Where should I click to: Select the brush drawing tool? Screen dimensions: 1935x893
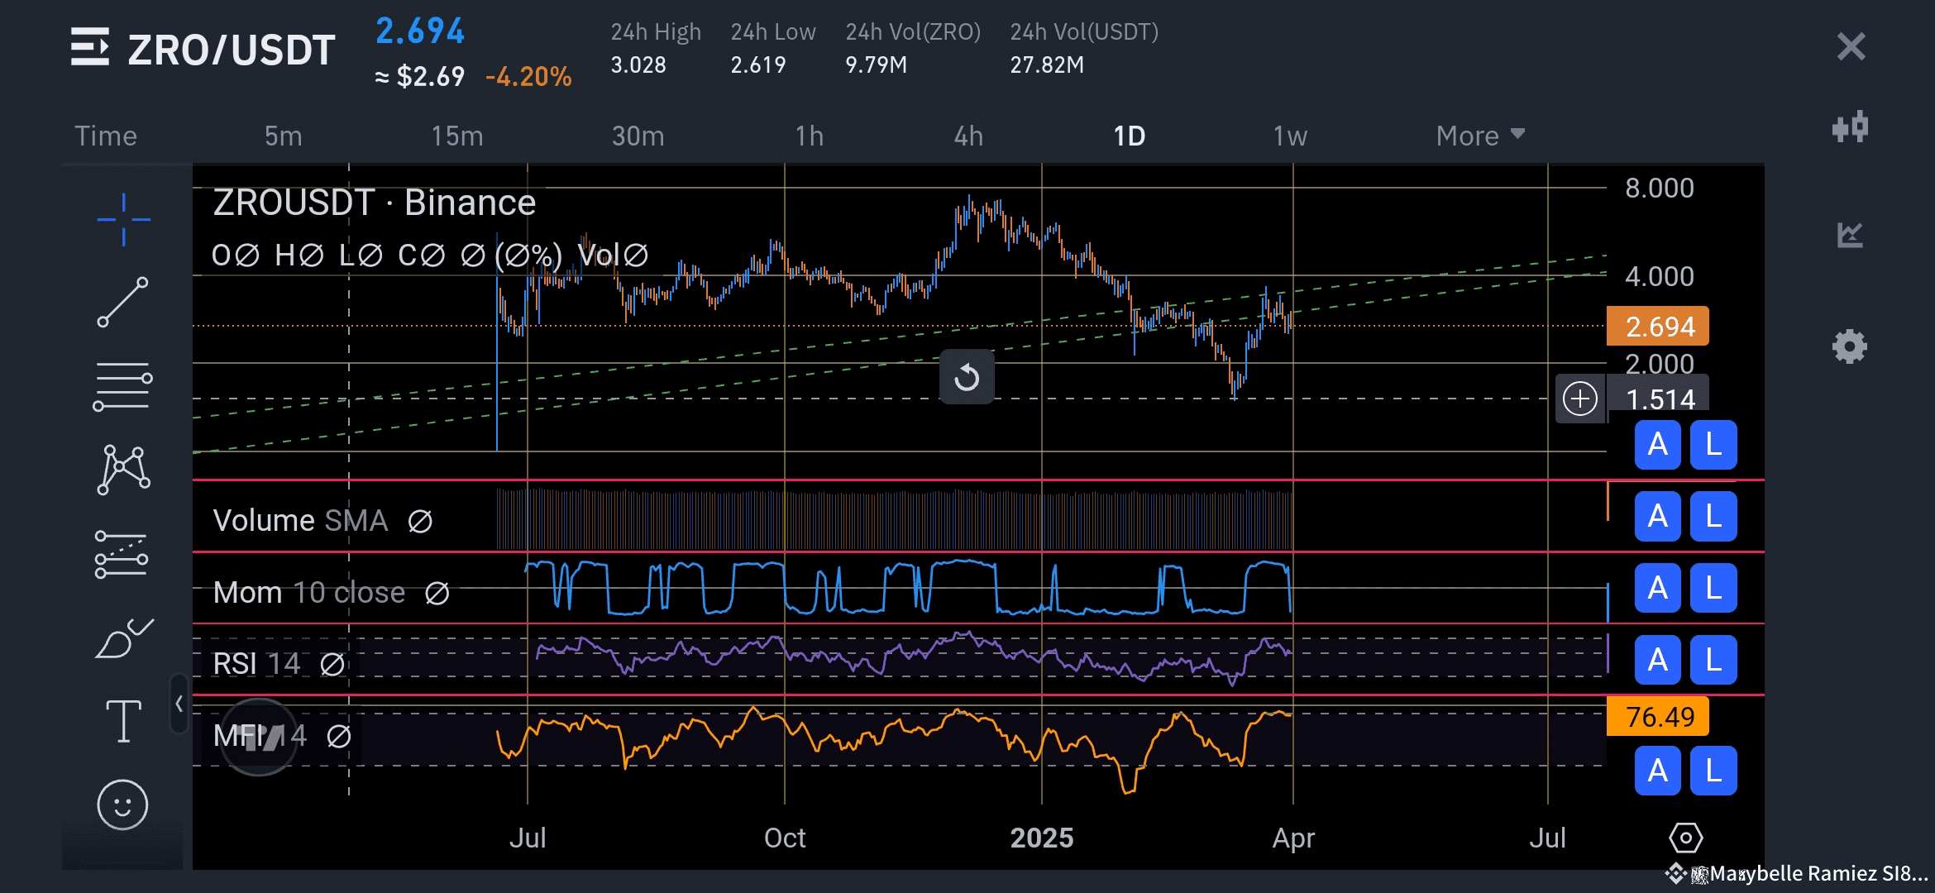pyautogui.click(x=123, y=638)
